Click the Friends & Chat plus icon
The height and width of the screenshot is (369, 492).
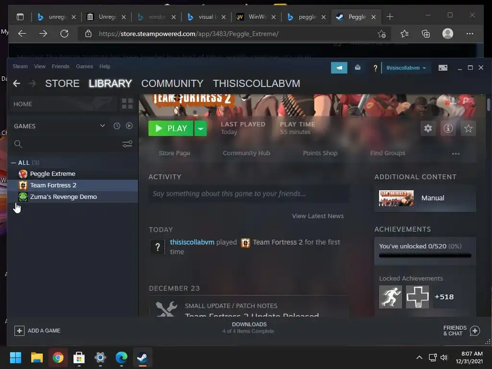tap(475, 331)
